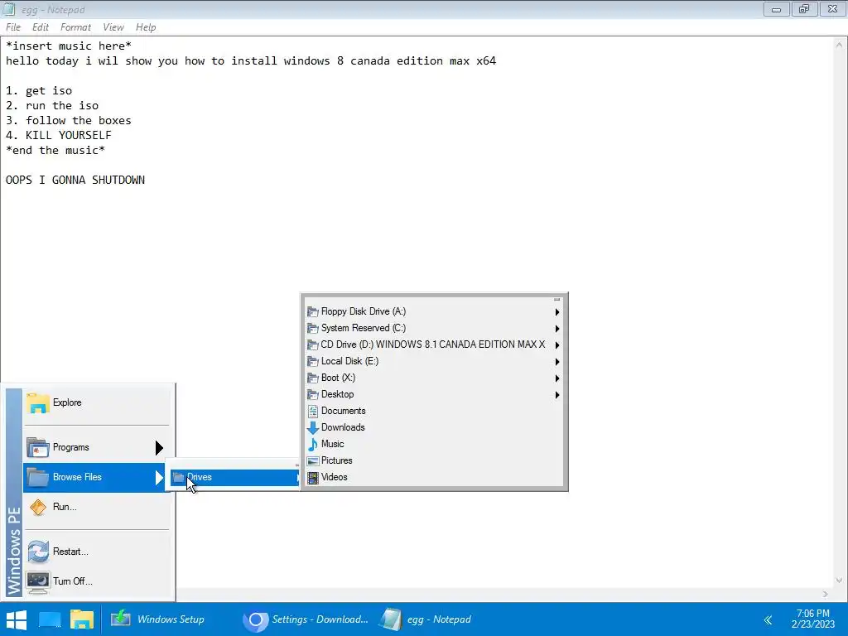Select the Videos text entry
The width and height of the screenshot is (848, 636).
pos(335,477)
